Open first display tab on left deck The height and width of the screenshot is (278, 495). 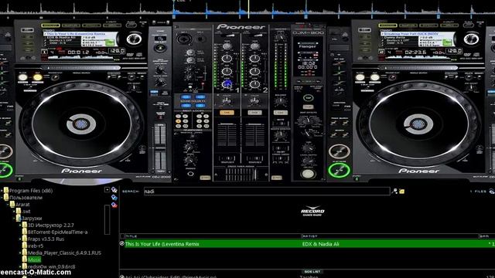(50, 25)
